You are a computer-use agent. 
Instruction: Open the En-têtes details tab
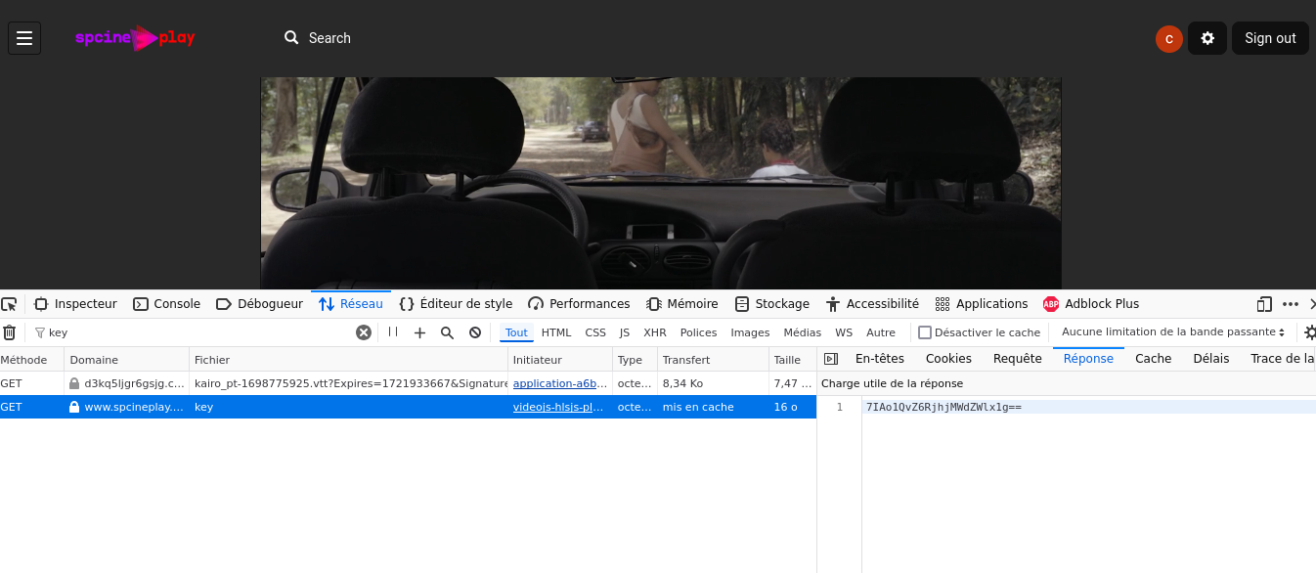[x=879, y=359]
